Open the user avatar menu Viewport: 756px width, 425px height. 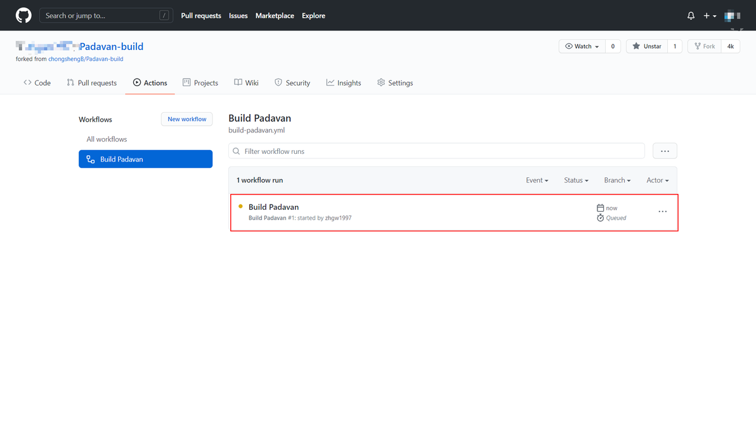click(x=733, y=16)
